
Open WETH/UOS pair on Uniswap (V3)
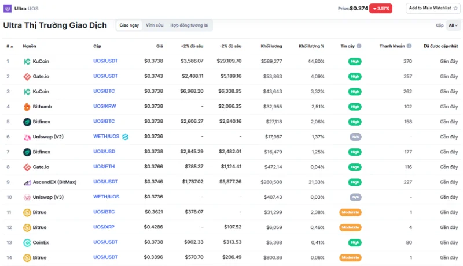click(106, 197)
